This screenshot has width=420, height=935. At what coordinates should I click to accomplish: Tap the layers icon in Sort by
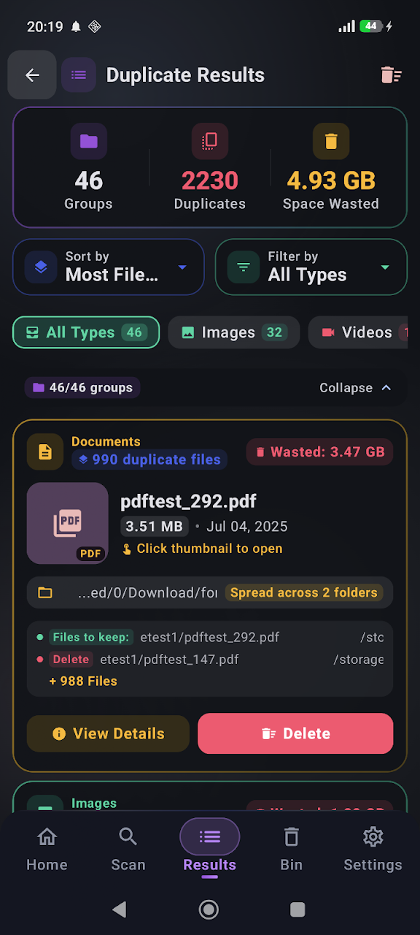(41, 267)
